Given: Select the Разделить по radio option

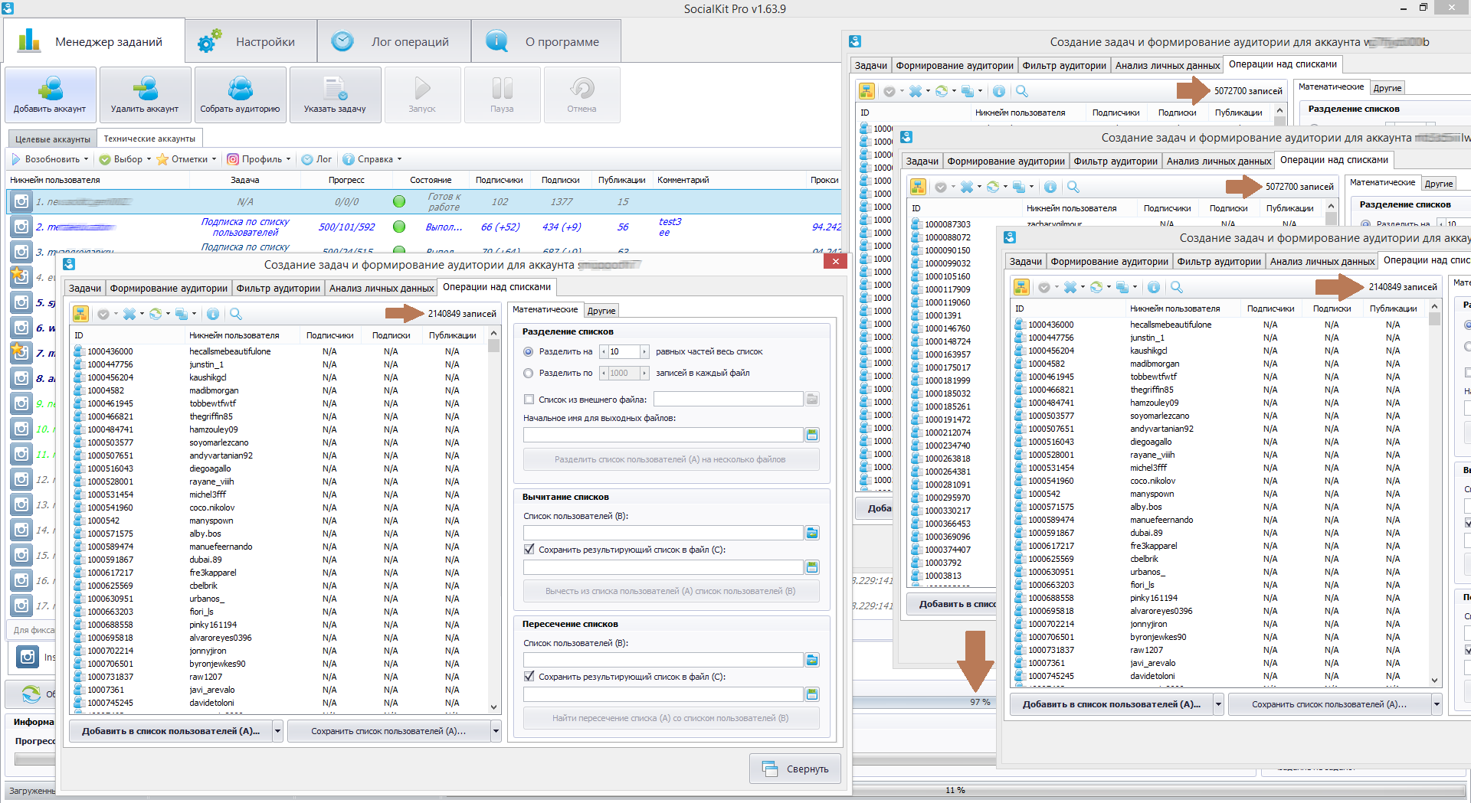Looking at the screenshot, I should [528, 374].
